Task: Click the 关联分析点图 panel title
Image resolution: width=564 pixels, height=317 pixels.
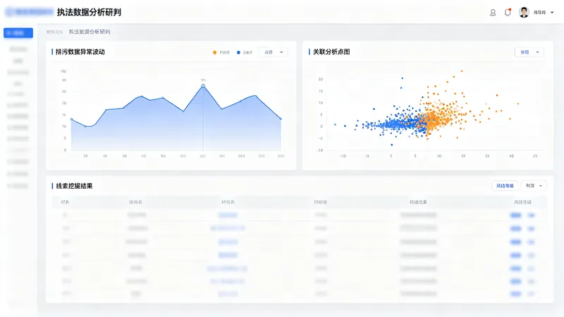Action: (x=331, y=51)
